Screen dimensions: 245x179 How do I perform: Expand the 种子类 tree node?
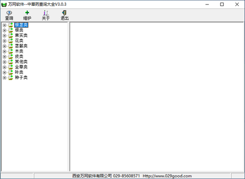4,78
